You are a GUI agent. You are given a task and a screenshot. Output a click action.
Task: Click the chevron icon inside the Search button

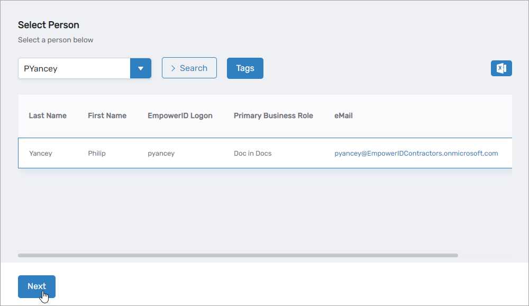pos(174,68)
